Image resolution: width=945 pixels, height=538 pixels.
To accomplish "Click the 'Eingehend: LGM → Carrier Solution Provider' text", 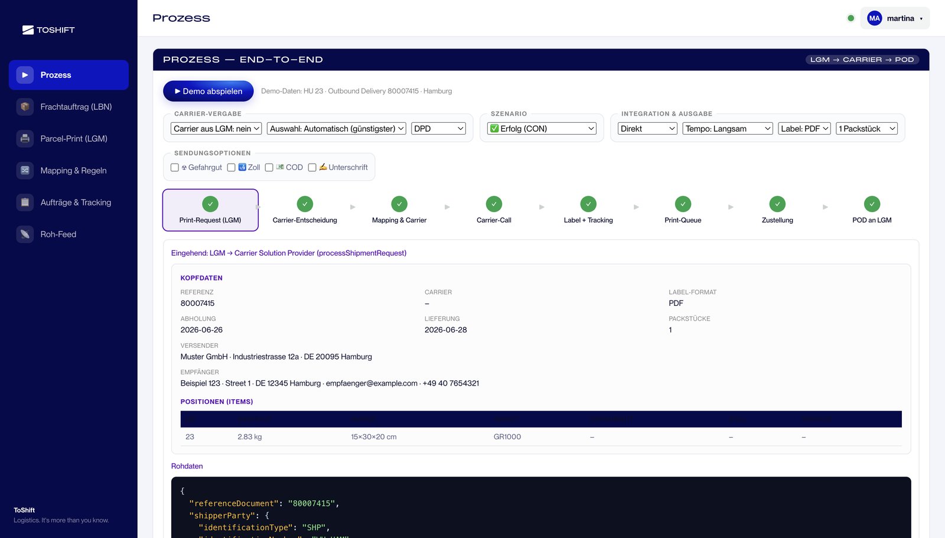I will pyautogui.click(x=289, y=253).
